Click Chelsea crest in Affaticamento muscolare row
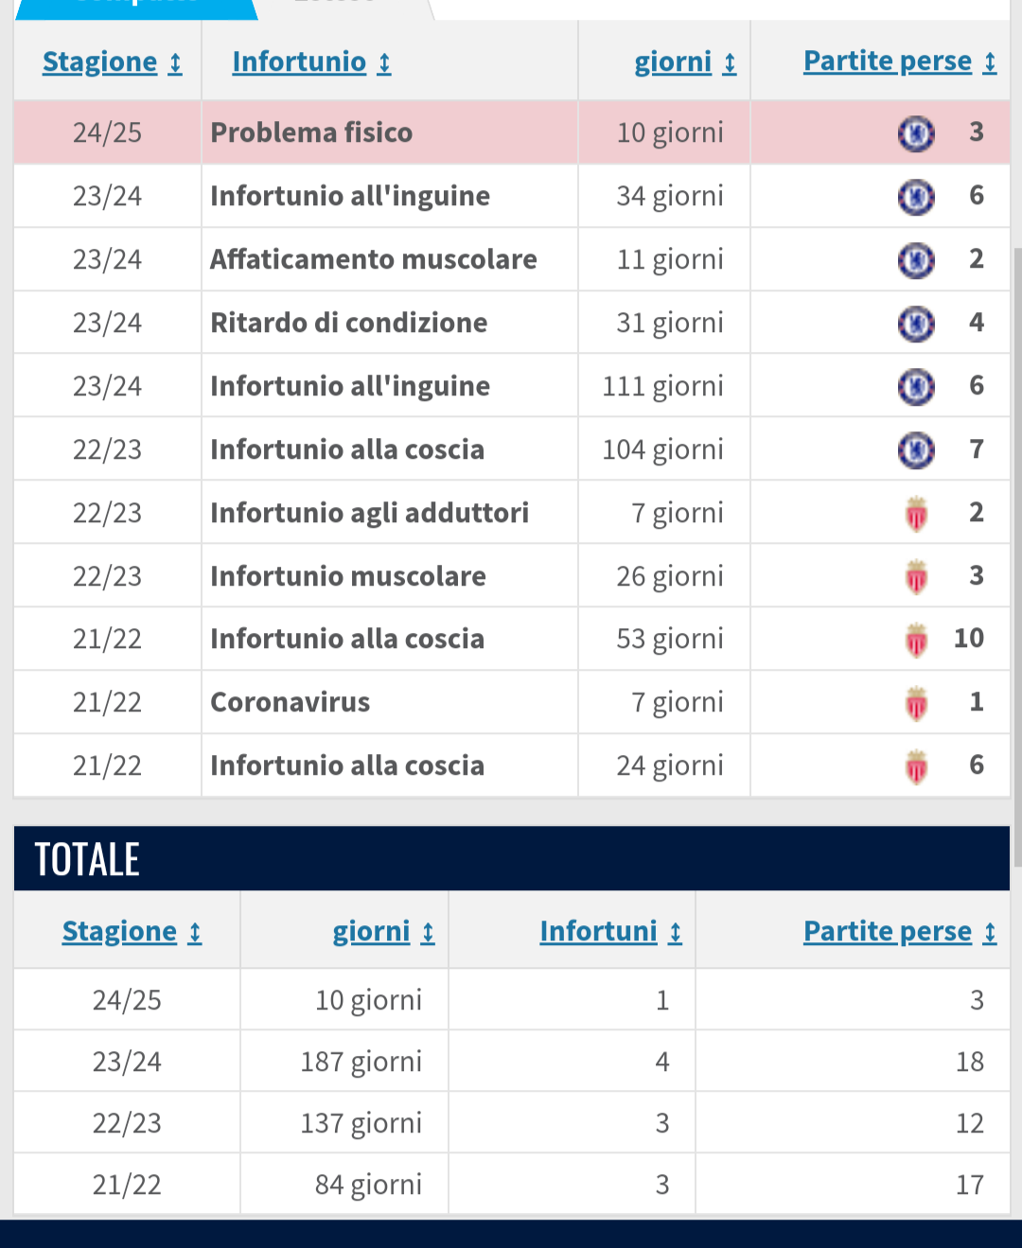 coord(915,260)
